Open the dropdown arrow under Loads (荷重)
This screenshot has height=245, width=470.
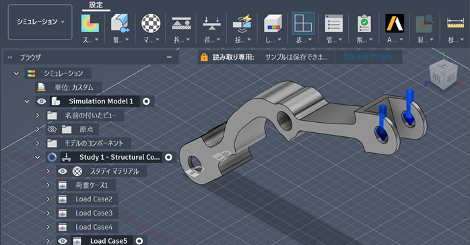point(218,40)
